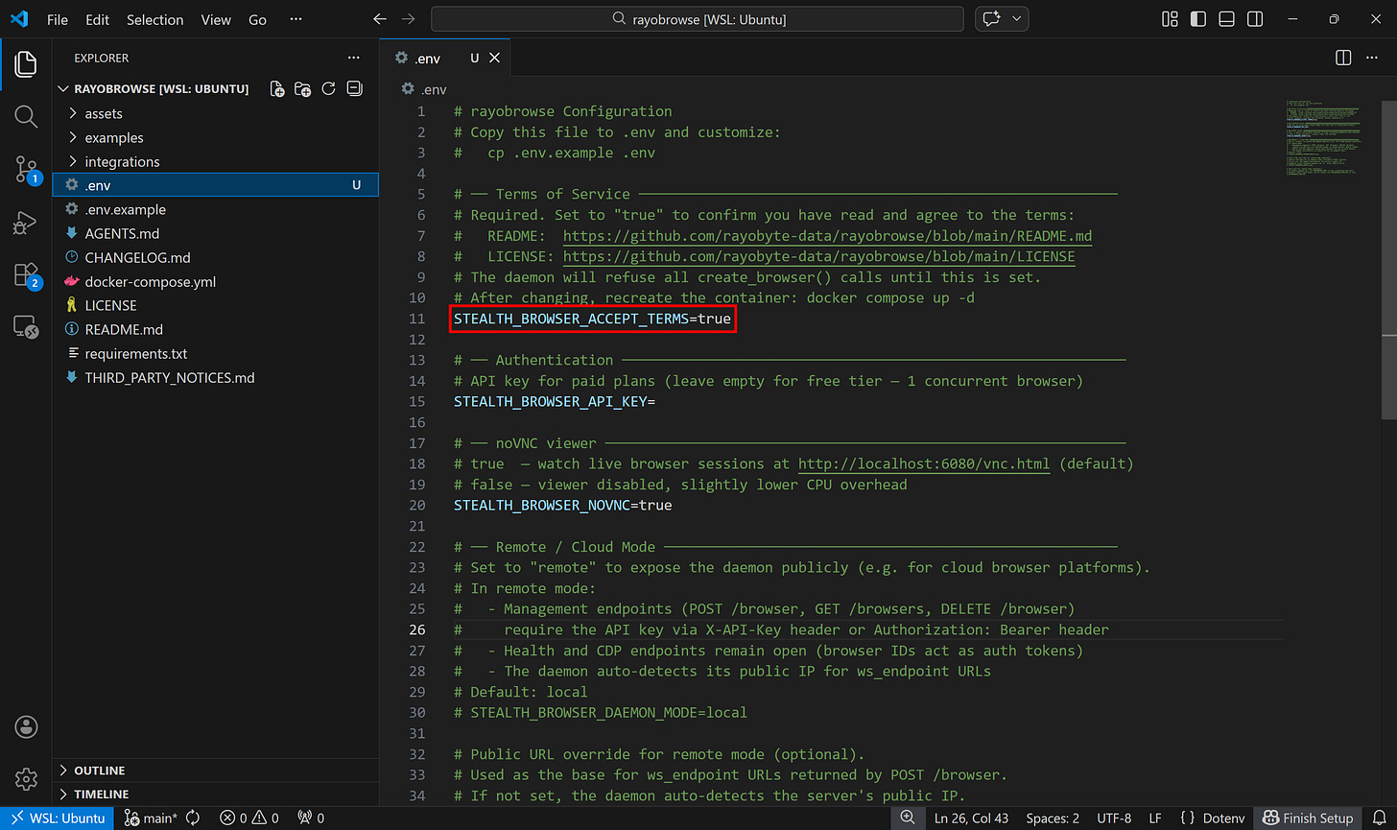Select the .env editor tab

tap(425, 58)
